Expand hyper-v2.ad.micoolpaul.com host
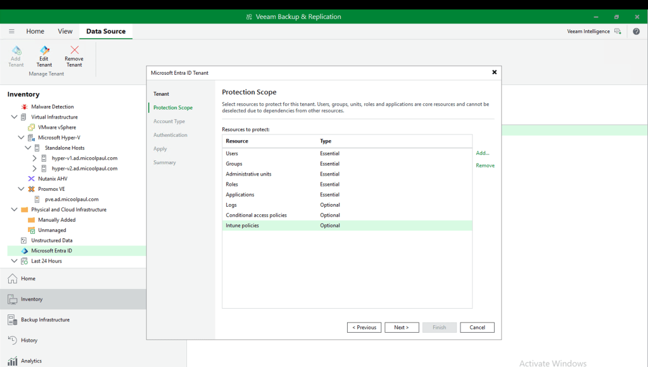This screenshot has height=367, width=648. coord(34,169)
